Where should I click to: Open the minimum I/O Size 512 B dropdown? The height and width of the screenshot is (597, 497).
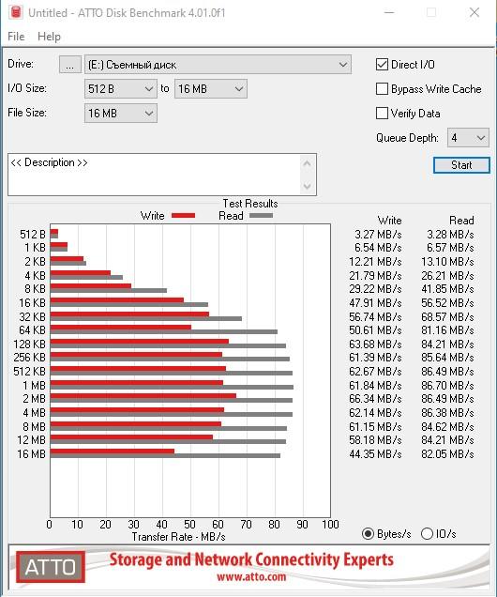pyautogui.click(x=121, y=89)
